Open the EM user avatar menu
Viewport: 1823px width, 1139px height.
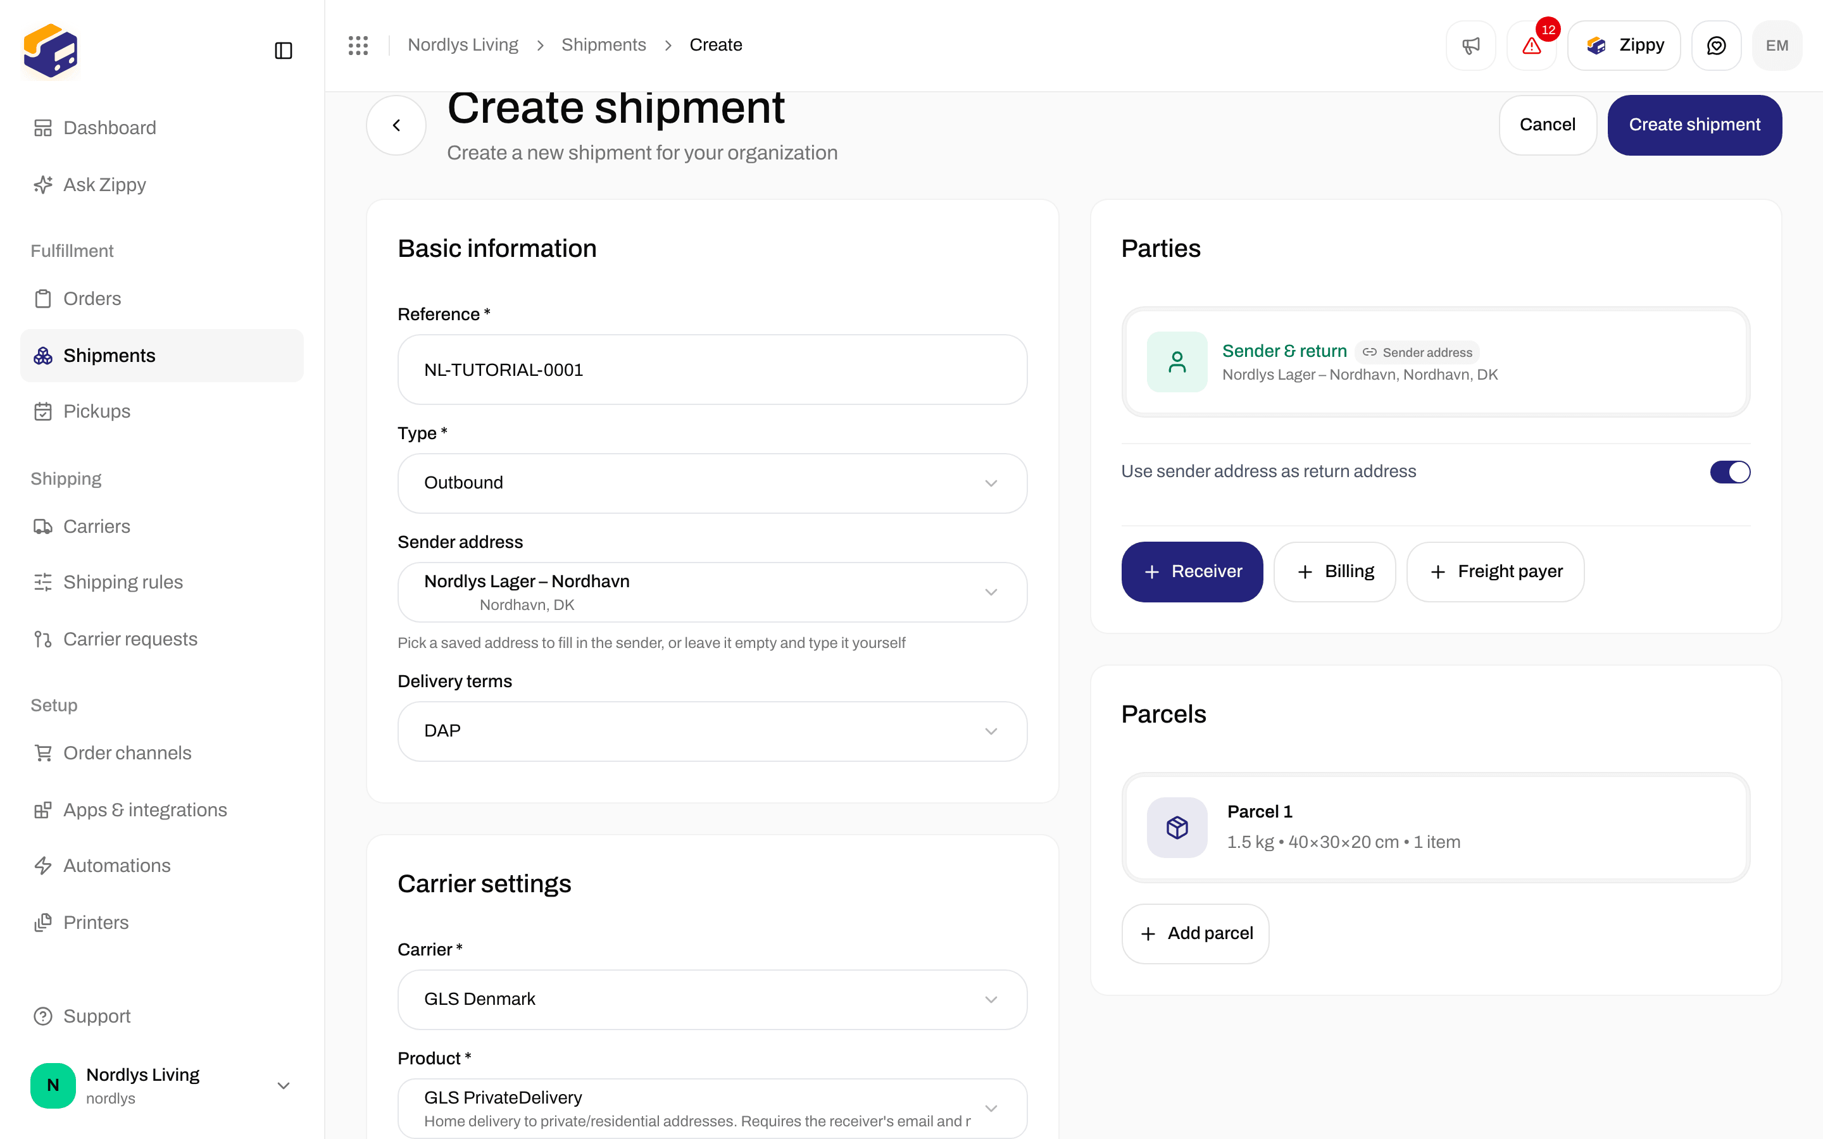click(x=1777, y=45)
